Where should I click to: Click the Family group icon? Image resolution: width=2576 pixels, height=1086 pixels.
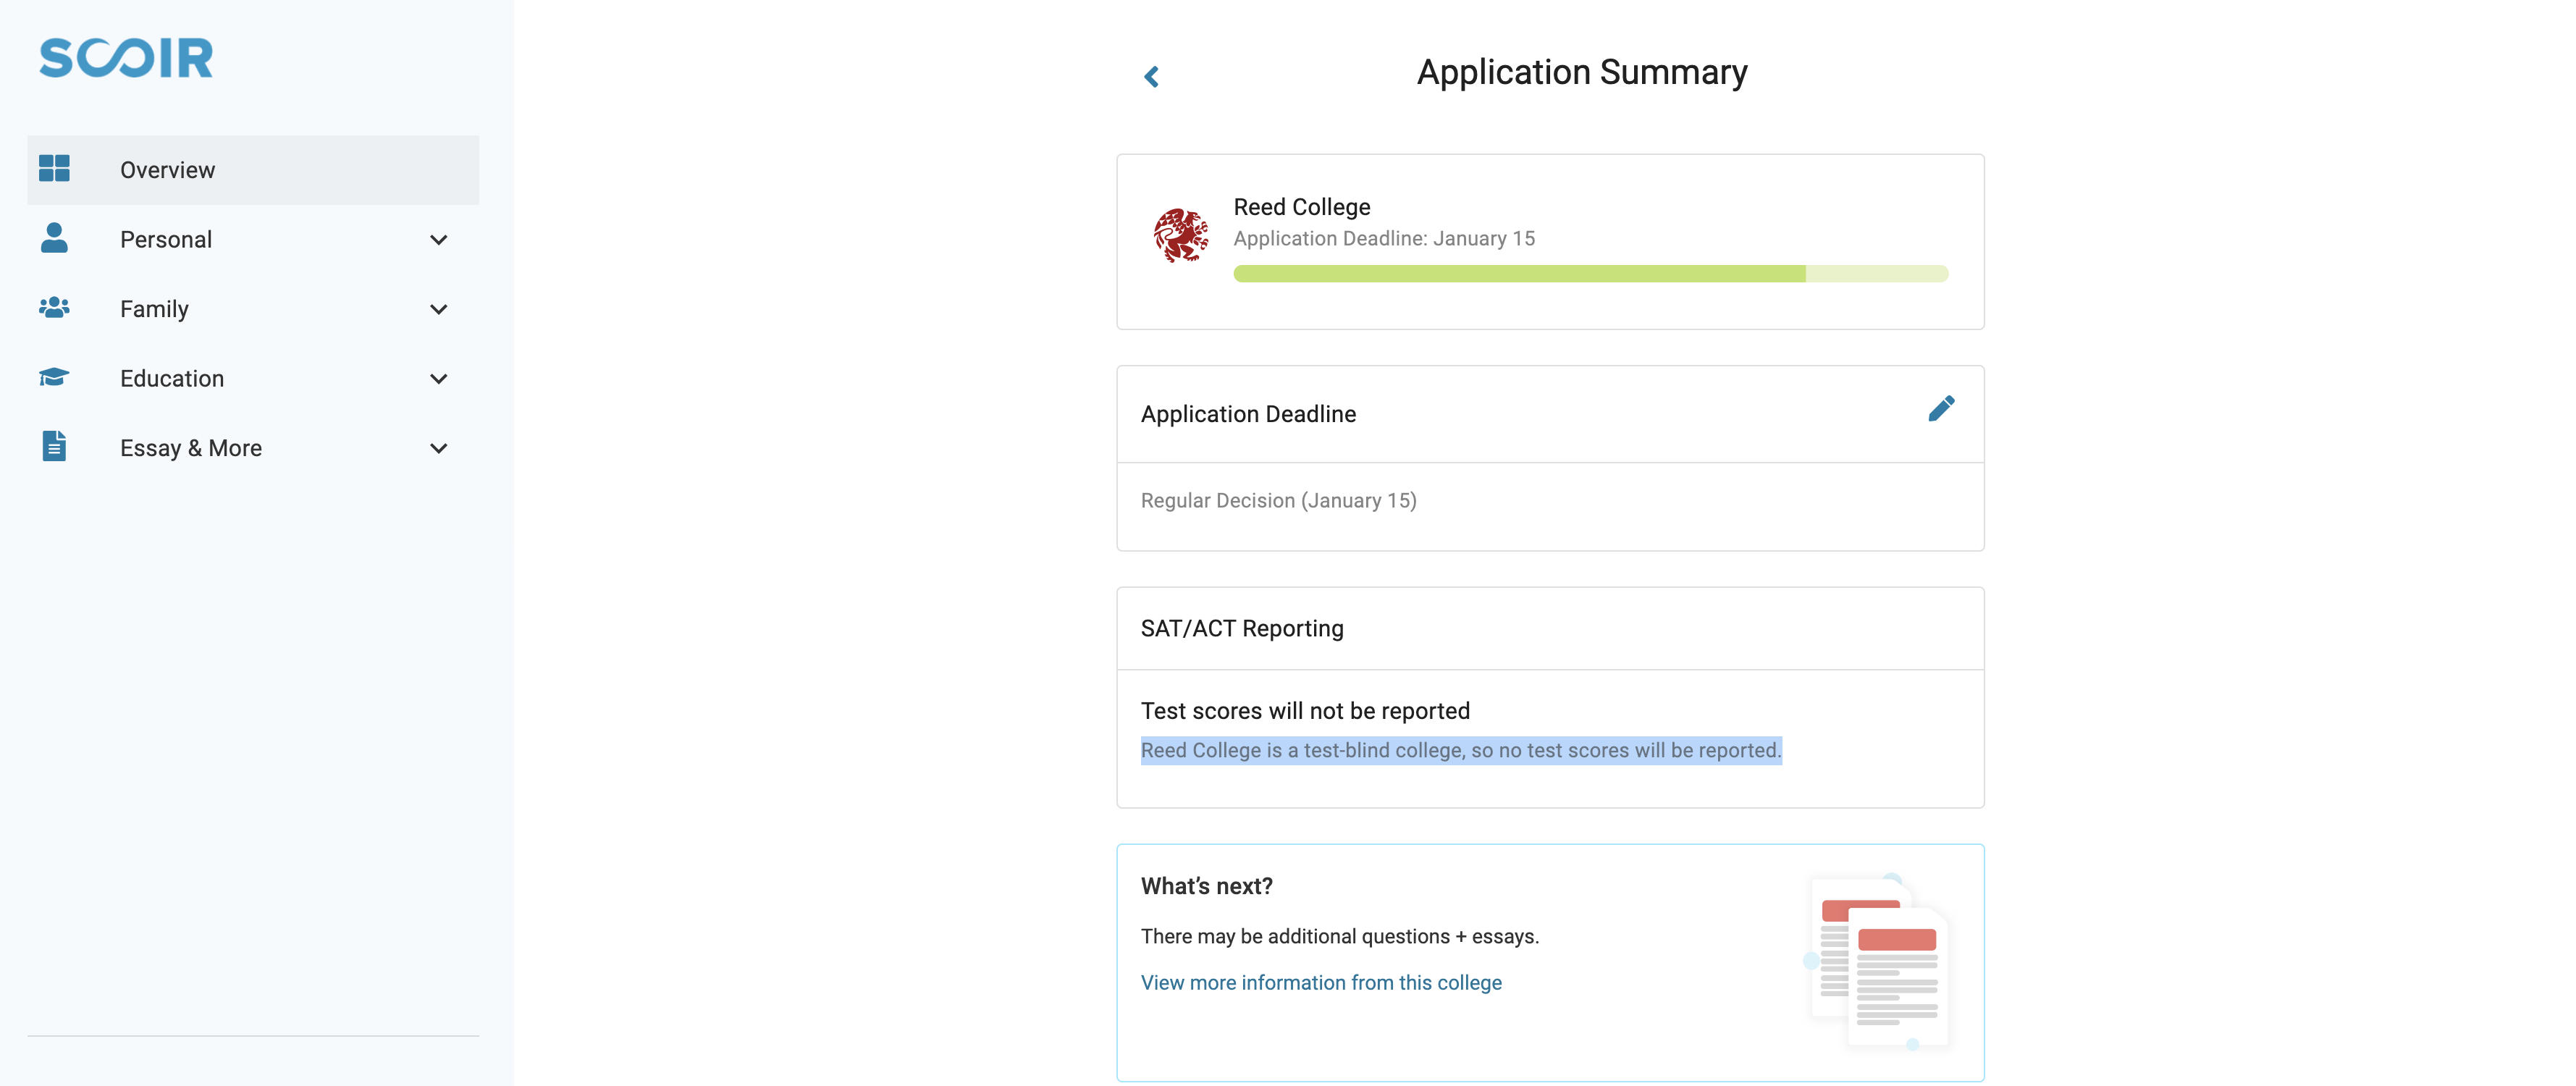click(x=54, y=307)
